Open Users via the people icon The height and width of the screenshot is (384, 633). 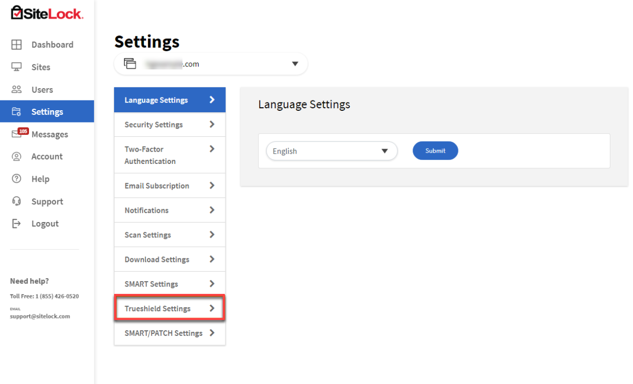(x=16, y=89)
